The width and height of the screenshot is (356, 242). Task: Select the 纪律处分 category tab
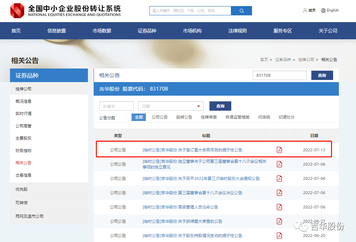tap(287, 117)
